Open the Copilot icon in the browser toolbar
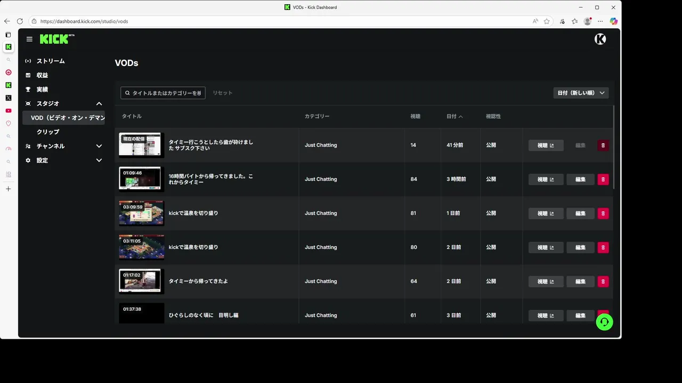The height and width of the screenshot is (383, 682). click(x=614, y=21)
